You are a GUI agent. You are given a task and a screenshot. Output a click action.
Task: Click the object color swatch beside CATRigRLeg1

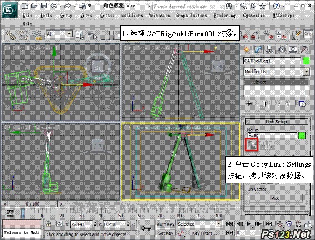point(306,61)
